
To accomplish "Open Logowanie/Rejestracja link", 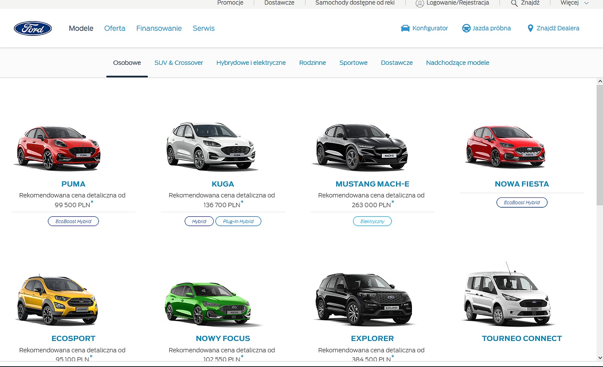I will (458, 3).
